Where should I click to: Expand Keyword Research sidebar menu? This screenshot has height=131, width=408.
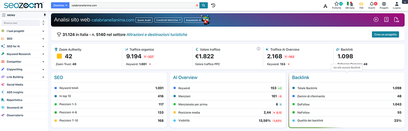(23, 54)
